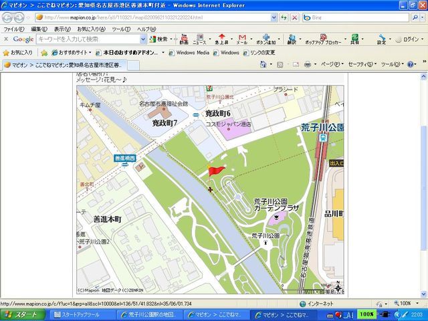Open the ページ(P) command bar dropdown
This screenshot has width=428, height=321.
(330, 64)
